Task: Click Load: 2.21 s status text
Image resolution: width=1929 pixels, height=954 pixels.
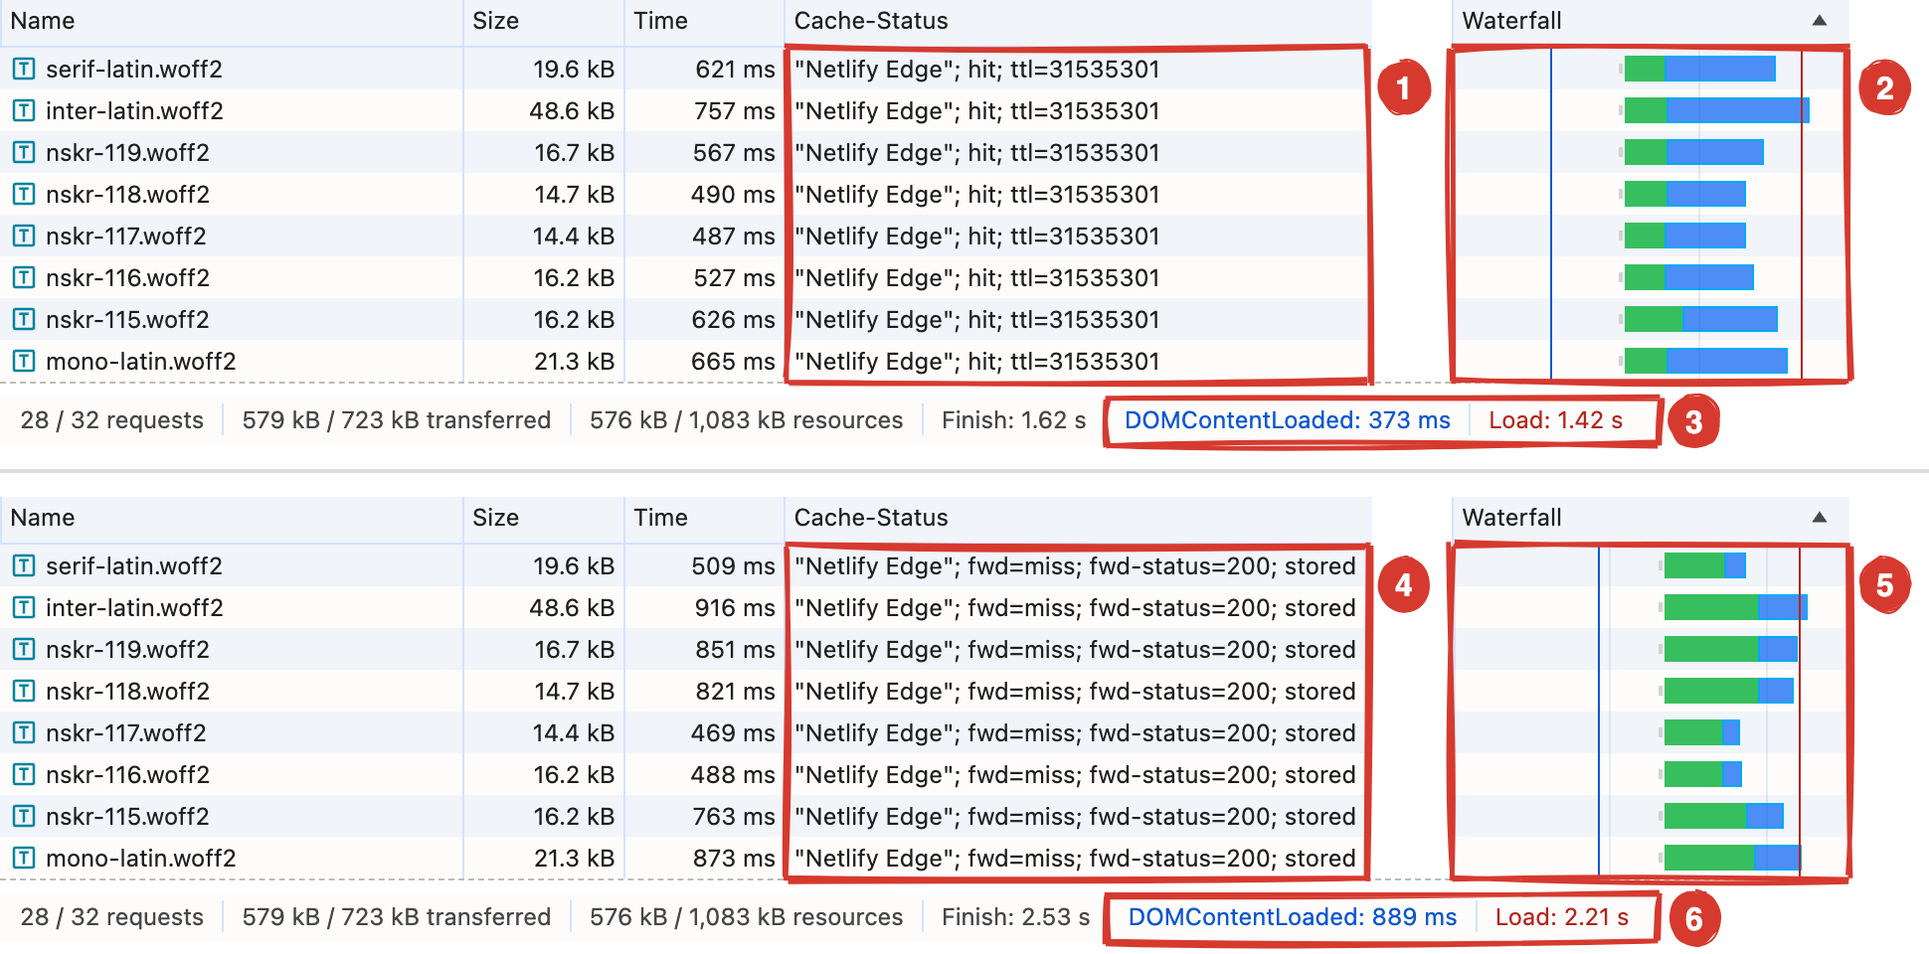Action: (1562, 917)
